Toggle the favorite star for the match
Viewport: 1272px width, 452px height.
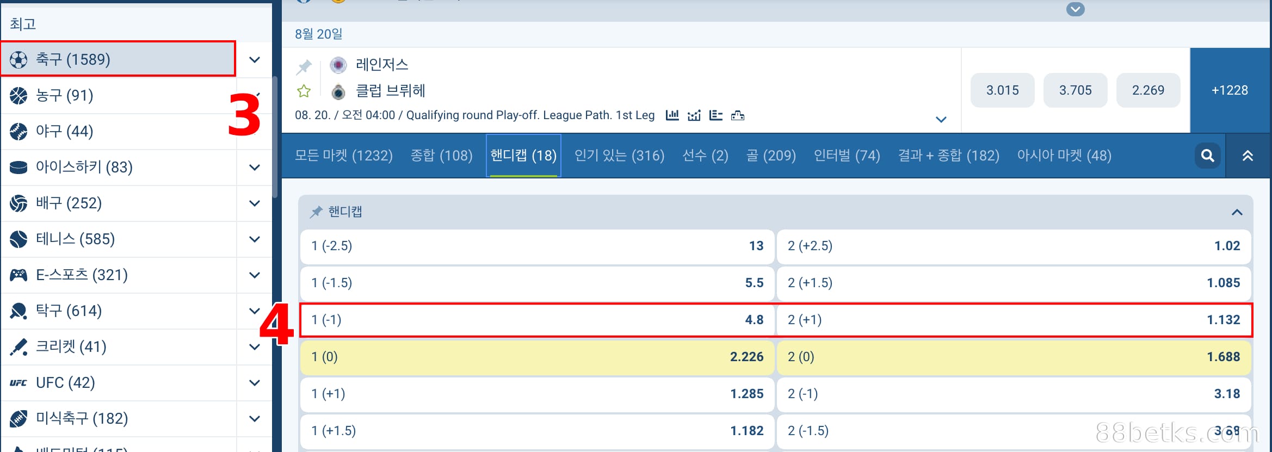pos(304,91)
